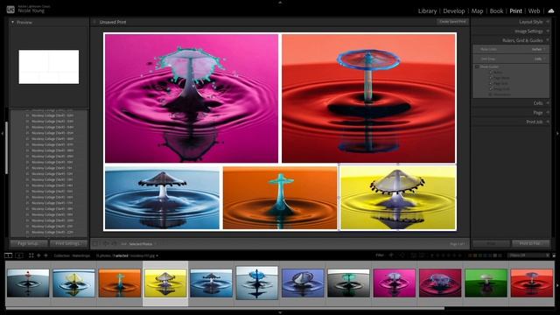560x315 pixels.
Task: Open the Ruler Units dropdown
Action: pos(538,49)
